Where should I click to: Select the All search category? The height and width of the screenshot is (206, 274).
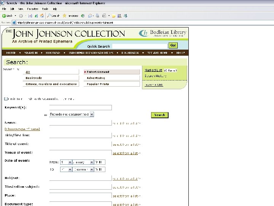pyautogui.click(x=51, y=72)
